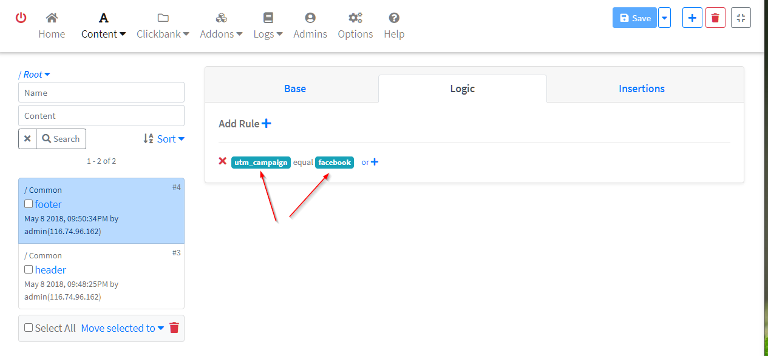Open the Admins section
The image size is (768, 356).
(310, 26)
